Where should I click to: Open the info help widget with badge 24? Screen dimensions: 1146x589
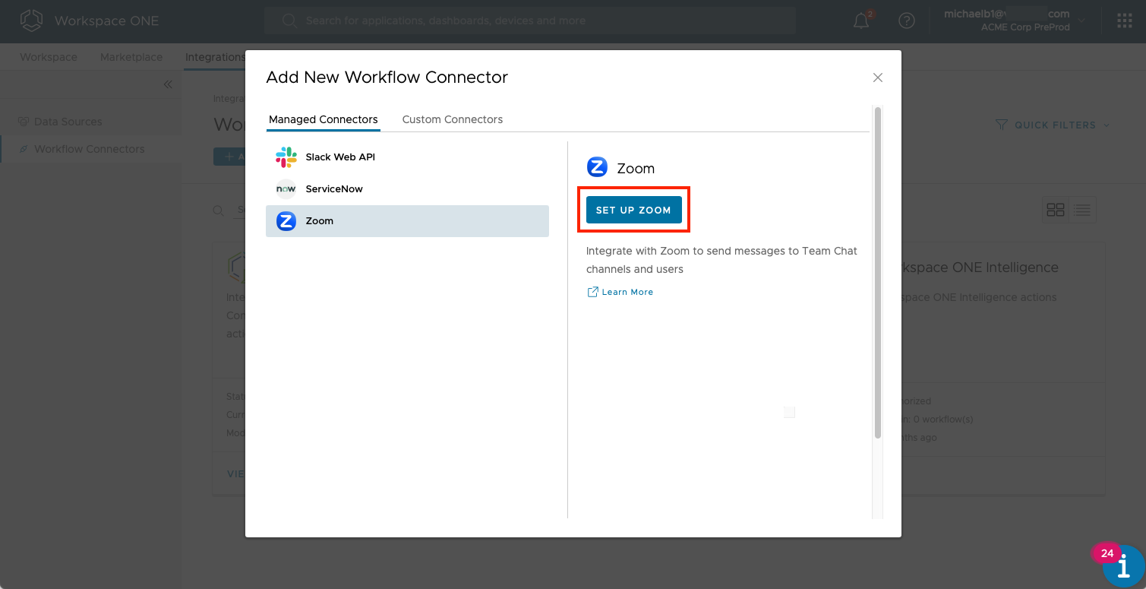[x=1123, y=566]
